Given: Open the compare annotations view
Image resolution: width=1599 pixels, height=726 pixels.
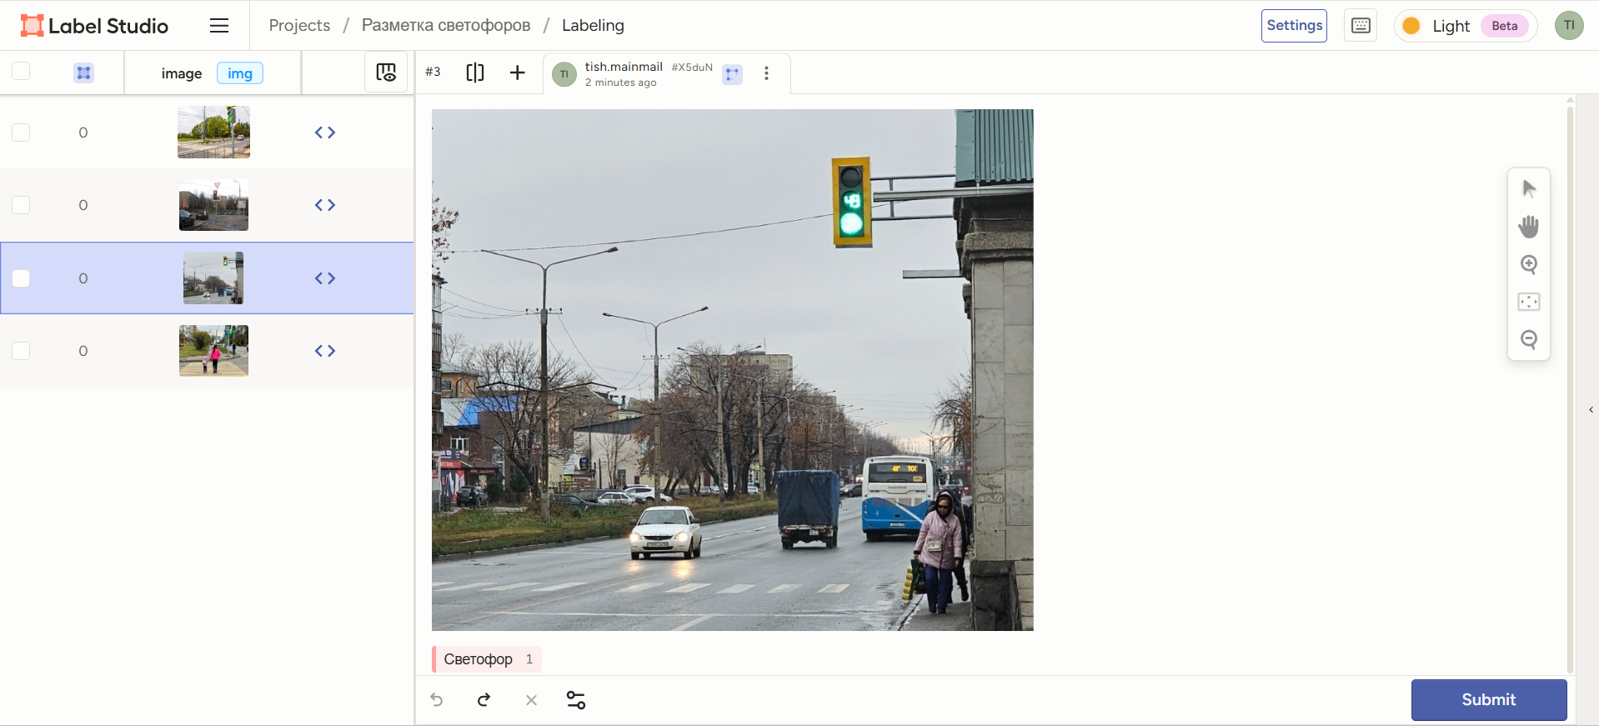Looking at the screenshot, I should [474, 73].
